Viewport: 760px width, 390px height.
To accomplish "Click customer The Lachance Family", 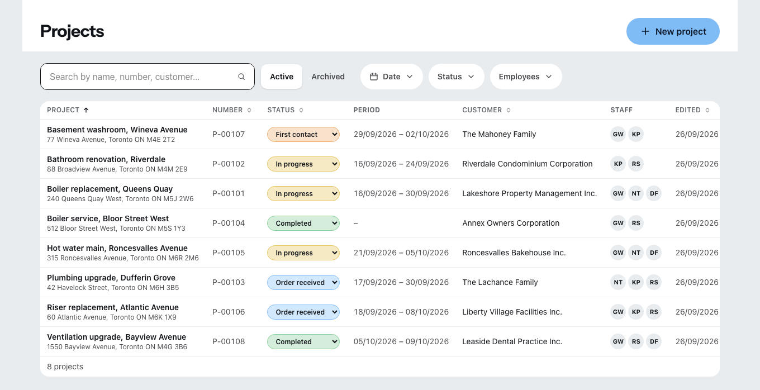I will [500, 282].
